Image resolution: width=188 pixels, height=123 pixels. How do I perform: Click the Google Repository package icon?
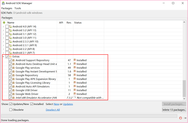(14, 75)
